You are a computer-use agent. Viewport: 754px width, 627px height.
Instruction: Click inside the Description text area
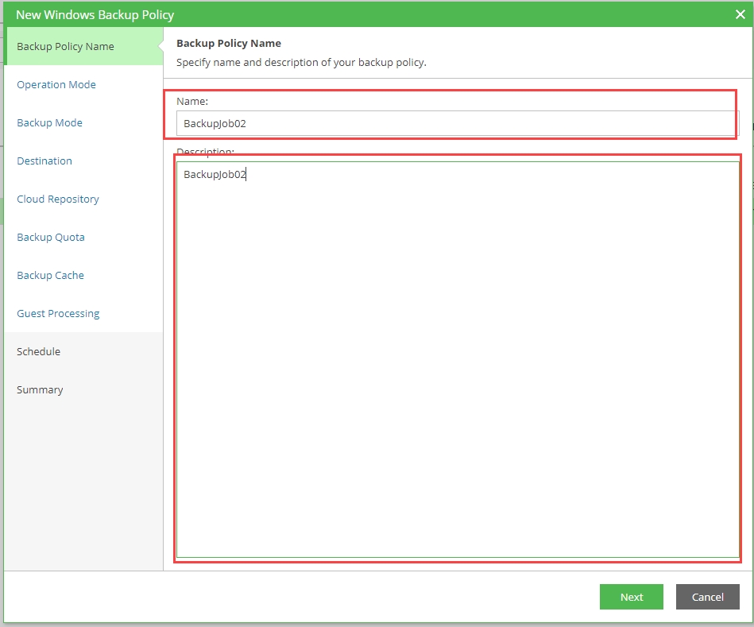(x=457, y=358)
